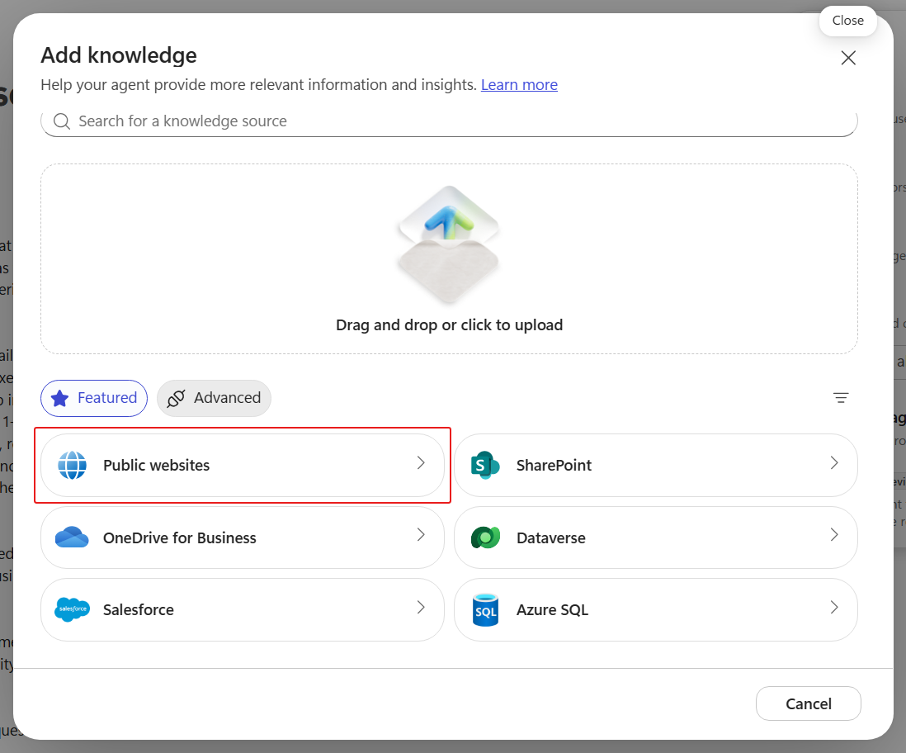Expand Salesforce chevron arrow
Viewport: 906px width, 753px height.
click(x=421, y=607)
